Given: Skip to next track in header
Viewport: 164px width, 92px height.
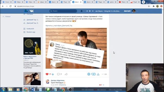Looking at the screenshot, I should pyautogui.click(x=93, y=11).
